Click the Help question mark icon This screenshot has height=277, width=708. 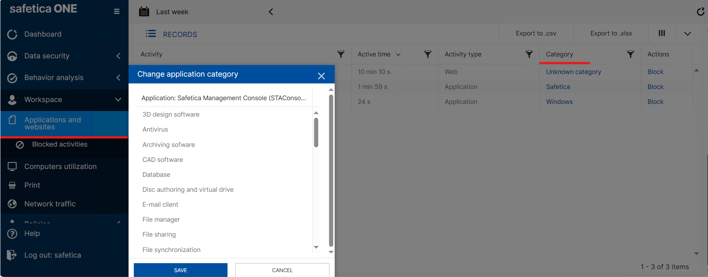tap(12, 234)
